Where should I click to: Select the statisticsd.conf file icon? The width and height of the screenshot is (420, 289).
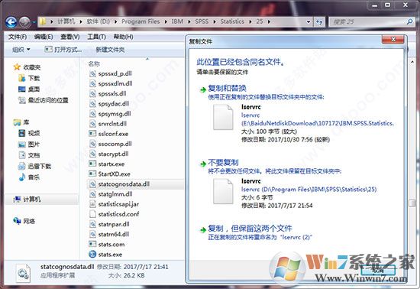92,214
